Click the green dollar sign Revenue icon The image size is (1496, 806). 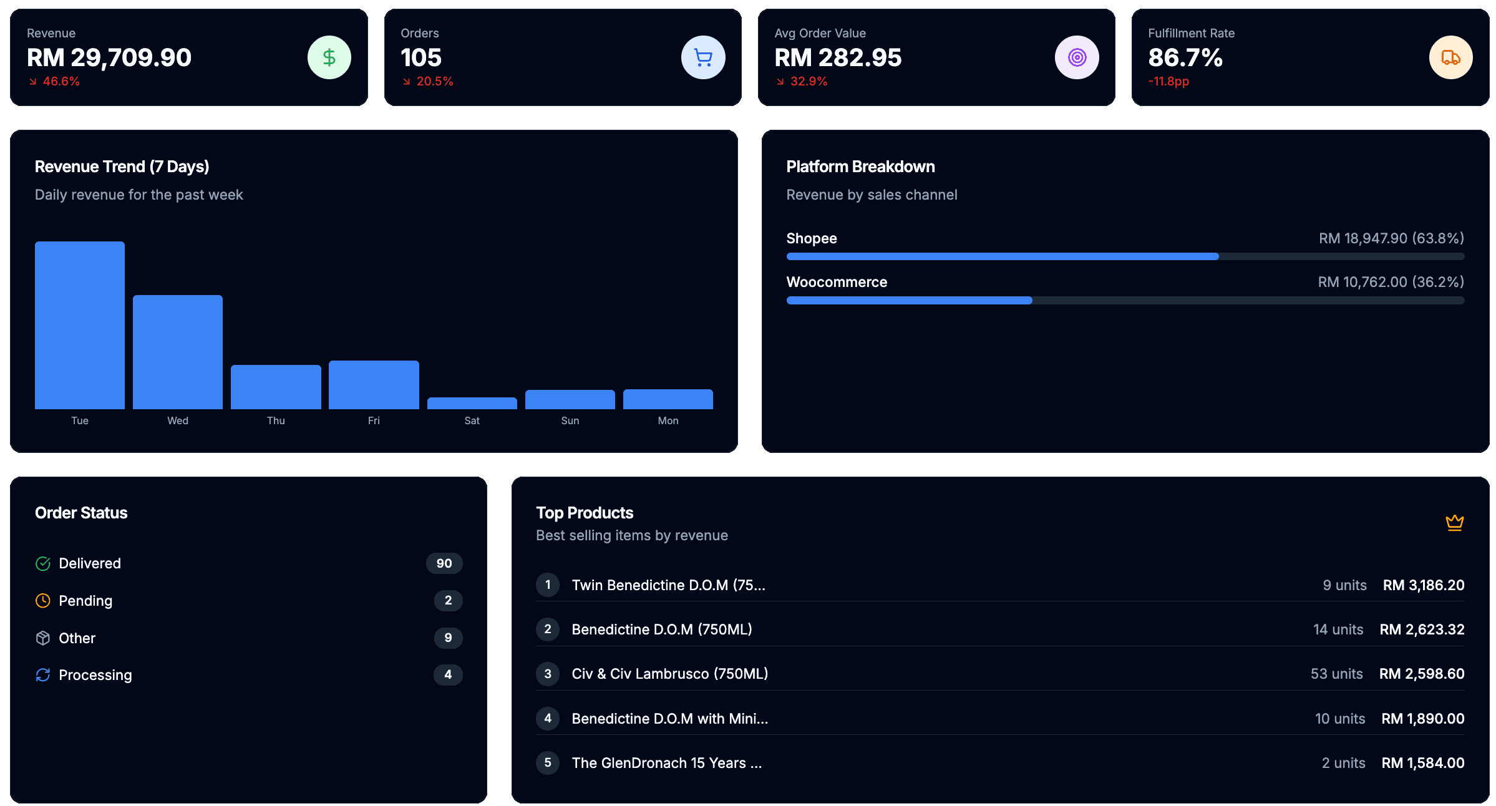pos(329,57)
